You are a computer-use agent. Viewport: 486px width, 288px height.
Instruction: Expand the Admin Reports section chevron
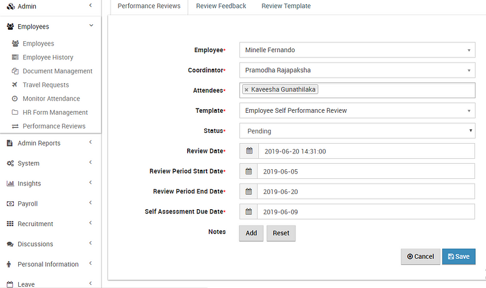pos(91,142)
